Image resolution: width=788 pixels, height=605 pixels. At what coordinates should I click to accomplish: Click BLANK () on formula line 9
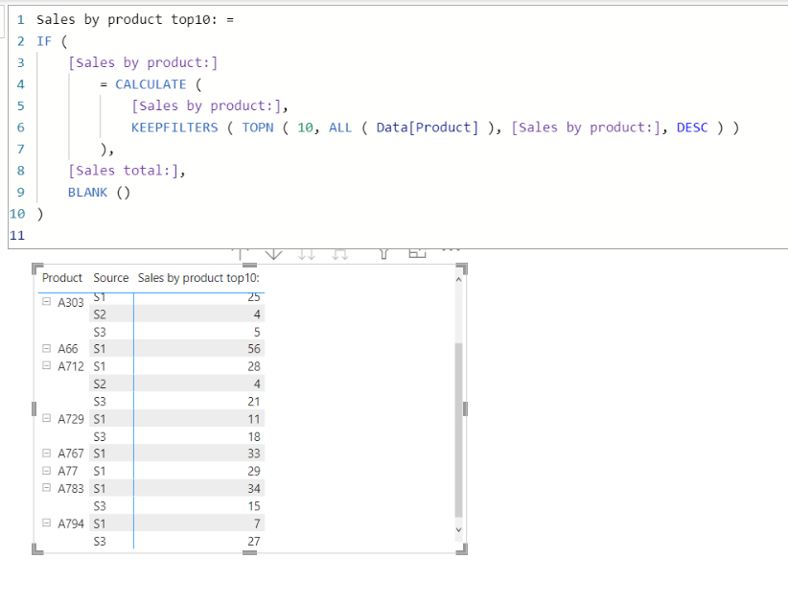[x=99, y=193]
